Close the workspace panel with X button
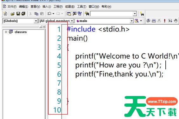179x119 pixels. [44, 27]
